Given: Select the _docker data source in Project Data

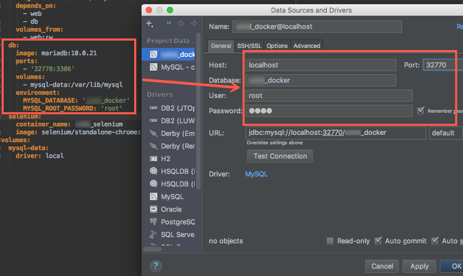Looking at the screenshot, I should pos(168,54).
